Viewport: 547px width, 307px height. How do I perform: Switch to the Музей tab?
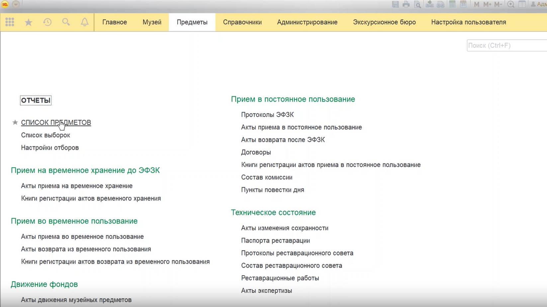click(151, 22)
